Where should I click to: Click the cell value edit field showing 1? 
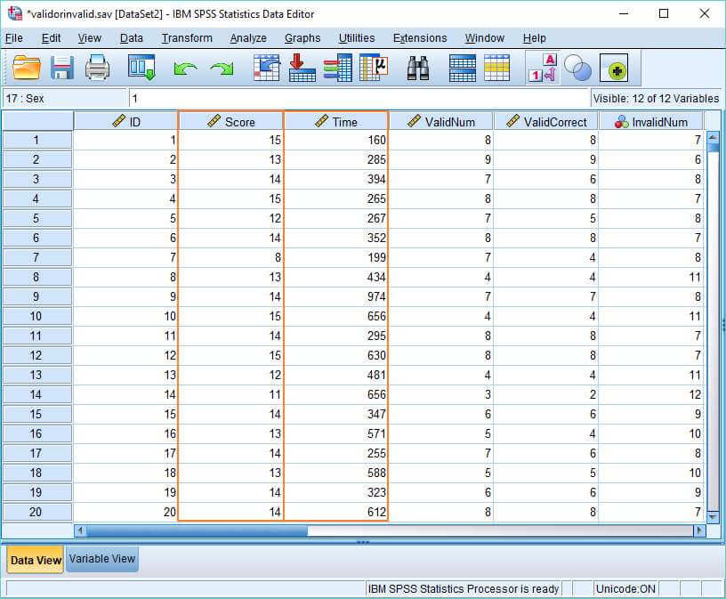pos(359,98)
